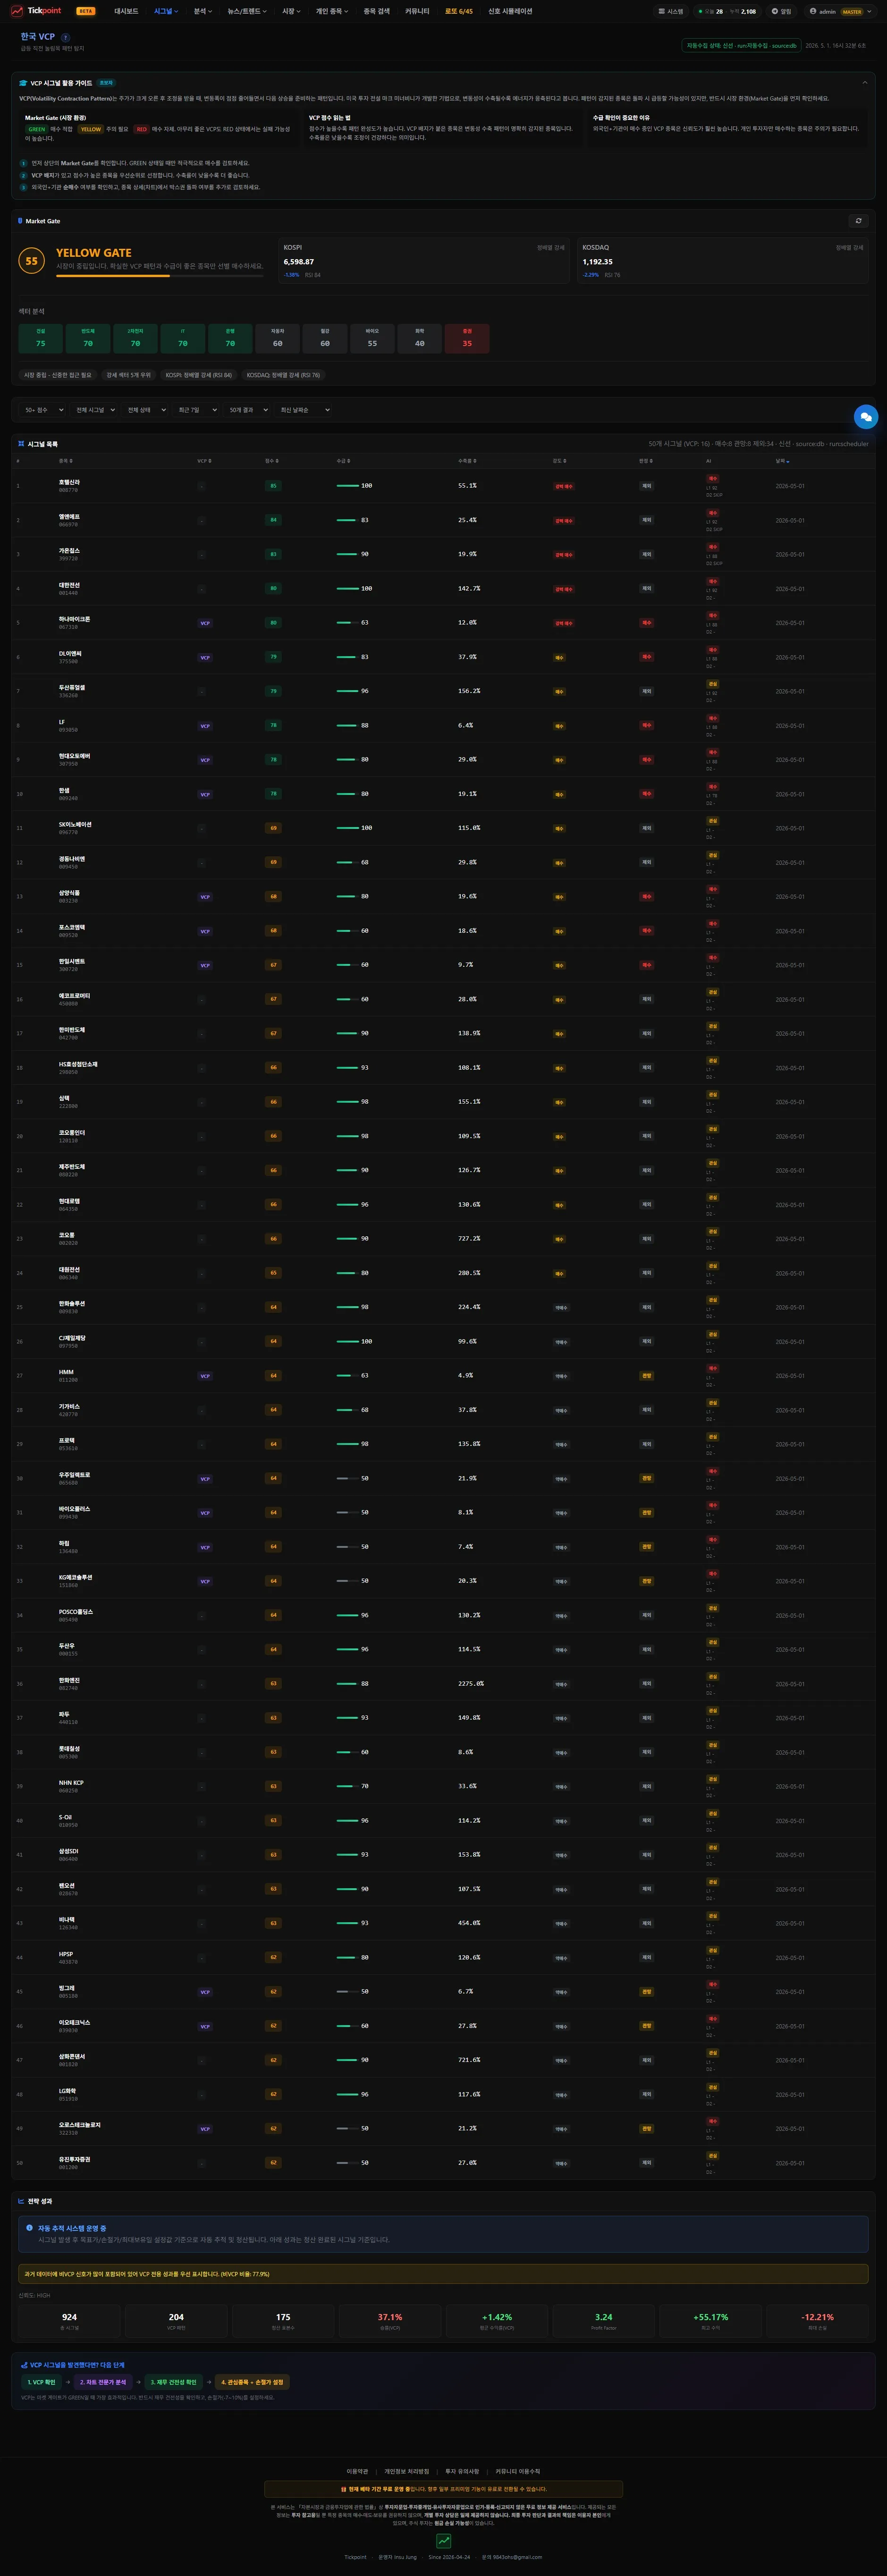Click the score badge in the 호텔신라 row

point(273,486)
